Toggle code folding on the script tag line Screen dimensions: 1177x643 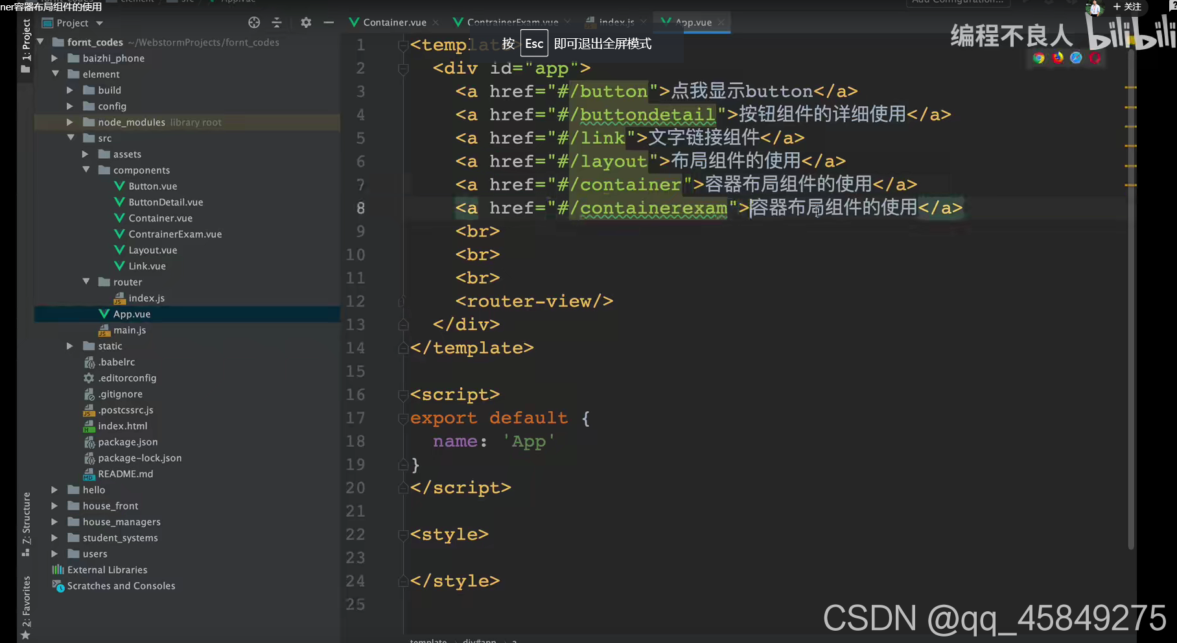[x=403, y=395]
